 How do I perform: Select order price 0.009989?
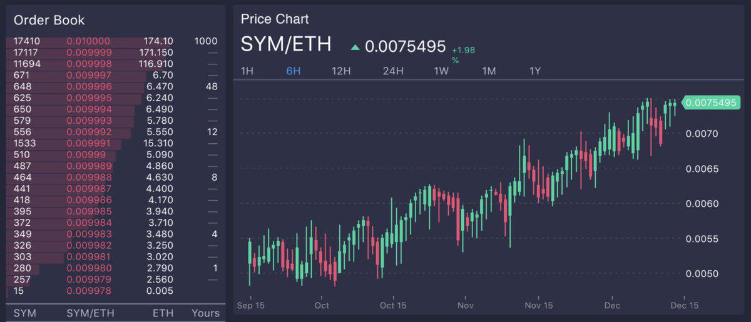click(88, 166)
